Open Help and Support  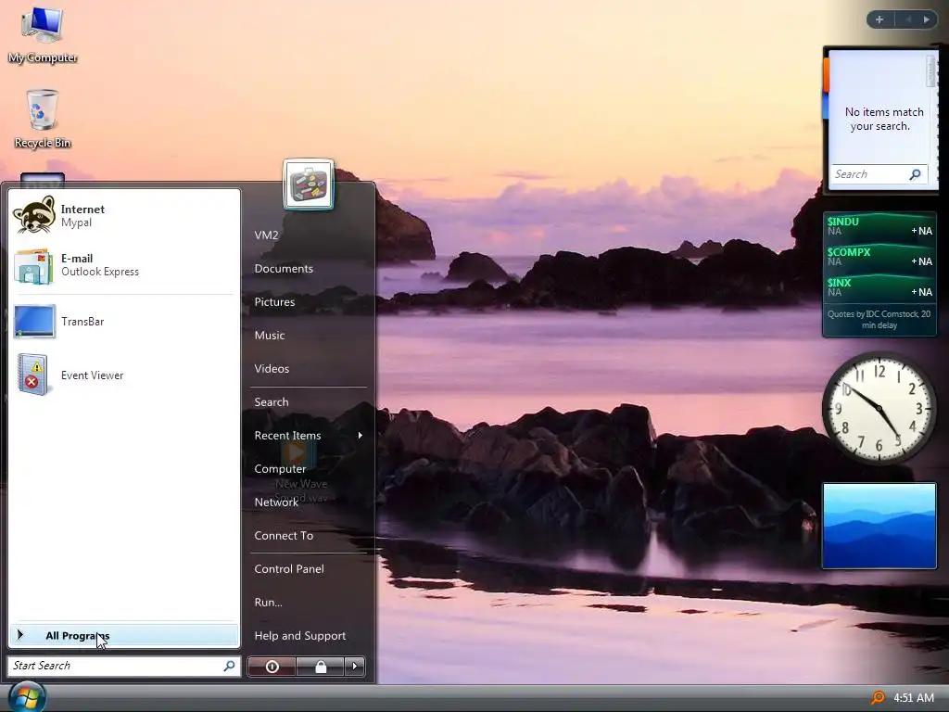click(x=300, y=635)
